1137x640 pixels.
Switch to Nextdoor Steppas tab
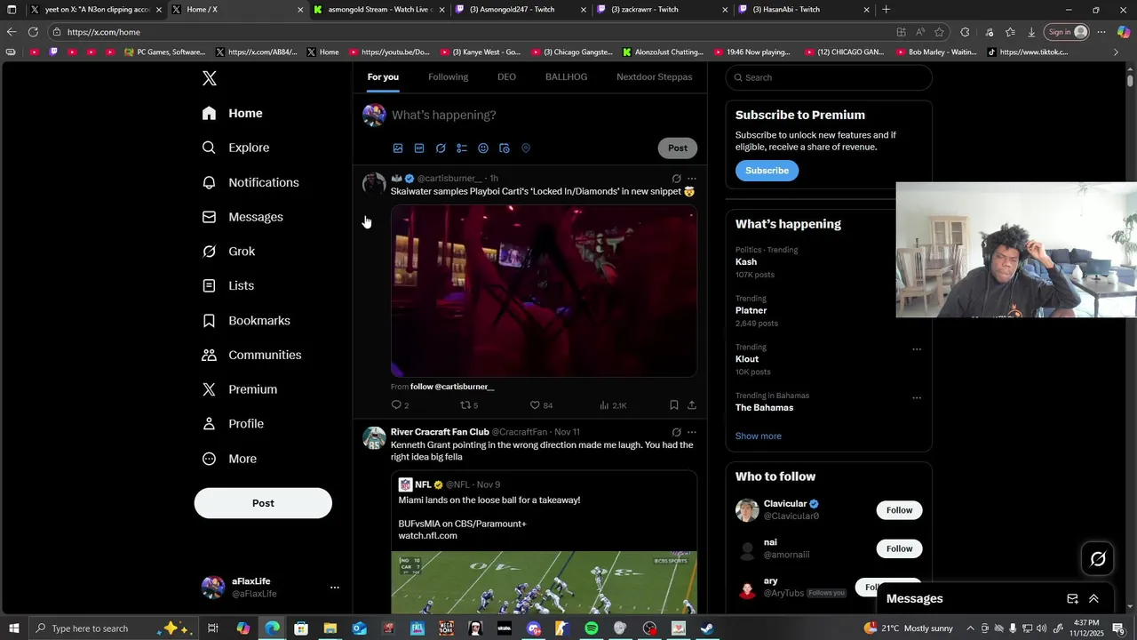[x=655, y=77]
